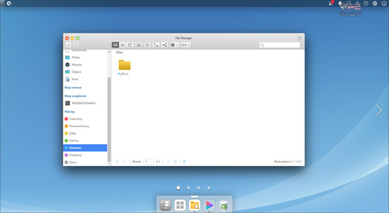
Task: Go forward with the right arrow button
Action: pos(75,45)
